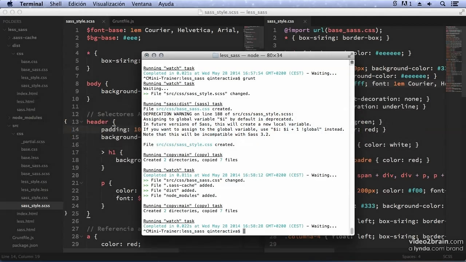Open base.css inside the dist css folder
Screen dimensions: 466x262
coord(29,61)
